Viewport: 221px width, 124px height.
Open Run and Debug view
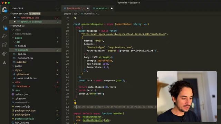(4, 36)
